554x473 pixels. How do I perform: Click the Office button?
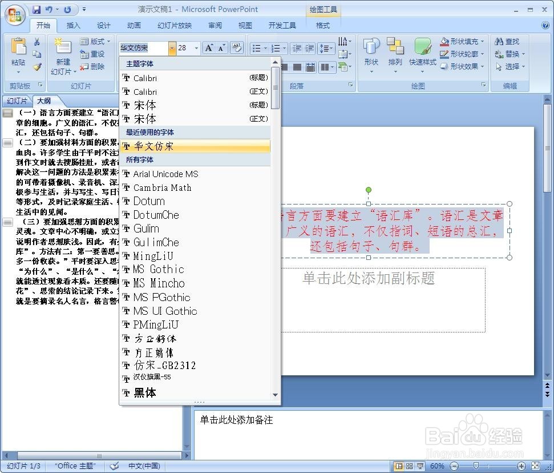click(15, 15)
